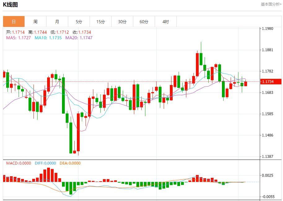Switch to the 周 (weekly) timeframe tab
The height and width of the screenshot is (201, 283).
tap(35, 21)
